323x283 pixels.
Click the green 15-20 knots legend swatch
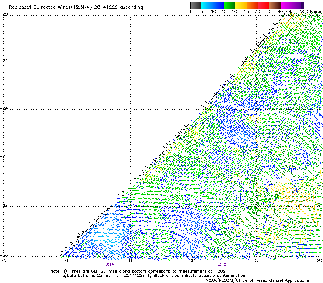click(x=230, y=5)
